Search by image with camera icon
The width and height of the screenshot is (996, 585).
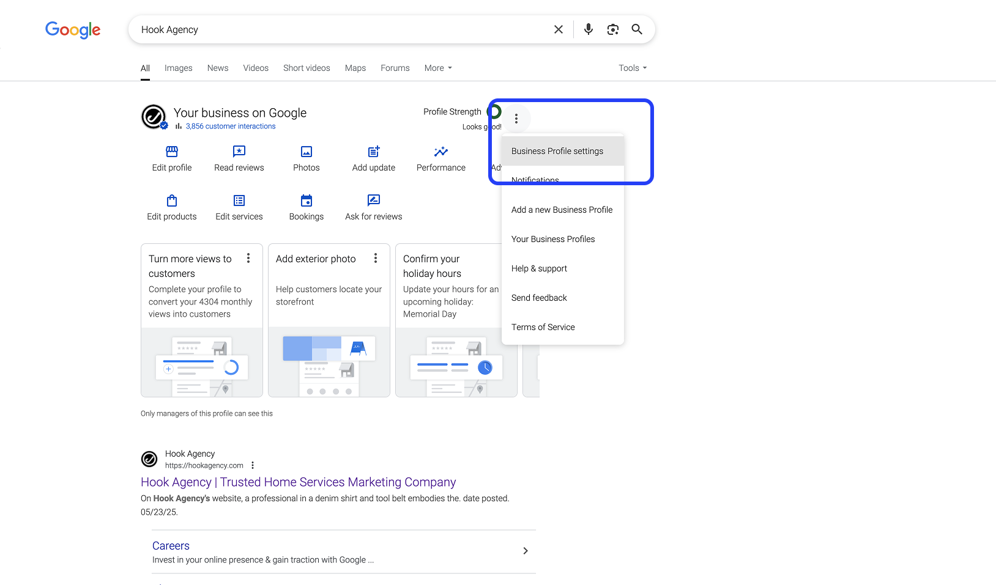[613, 29]
